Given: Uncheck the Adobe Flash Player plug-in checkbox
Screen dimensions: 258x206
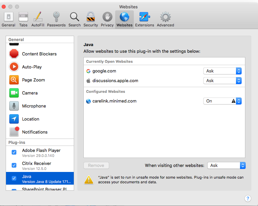Looking at the screenshot, I should [x=14, y=152].
